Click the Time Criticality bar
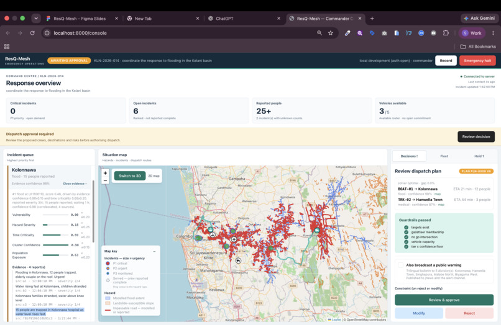The width and height of the screenshot is (501, 325). 55,235
